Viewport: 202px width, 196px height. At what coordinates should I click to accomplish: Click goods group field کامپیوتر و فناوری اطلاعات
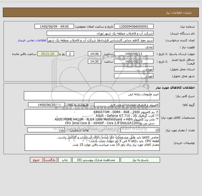point(127,105)
